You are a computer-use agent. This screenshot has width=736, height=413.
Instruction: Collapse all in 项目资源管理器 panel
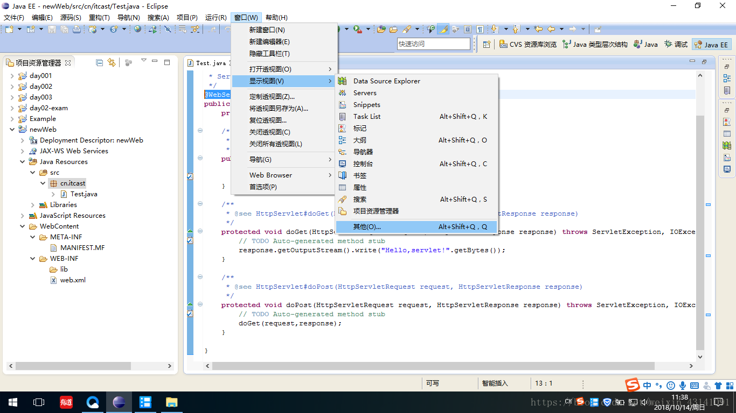(99, 62)
